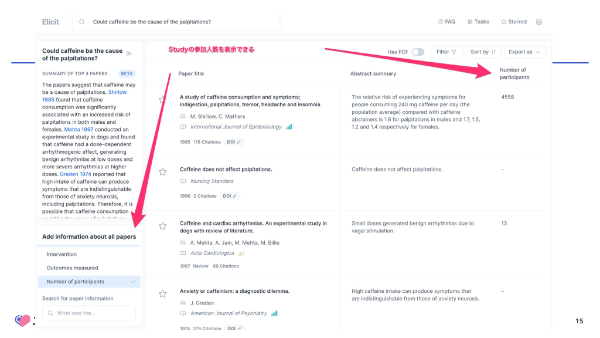Image resolution: width=600 pixels, height=338 pixels.
Task: Star the 'Anxiety or caffeinism' paper
Action: click(163, 293)
